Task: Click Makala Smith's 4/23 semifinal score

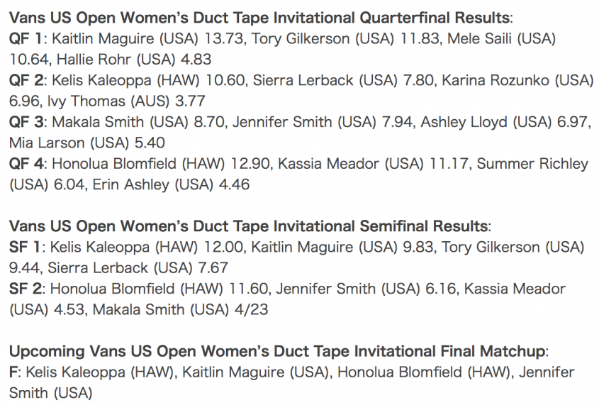Action: 252,309
